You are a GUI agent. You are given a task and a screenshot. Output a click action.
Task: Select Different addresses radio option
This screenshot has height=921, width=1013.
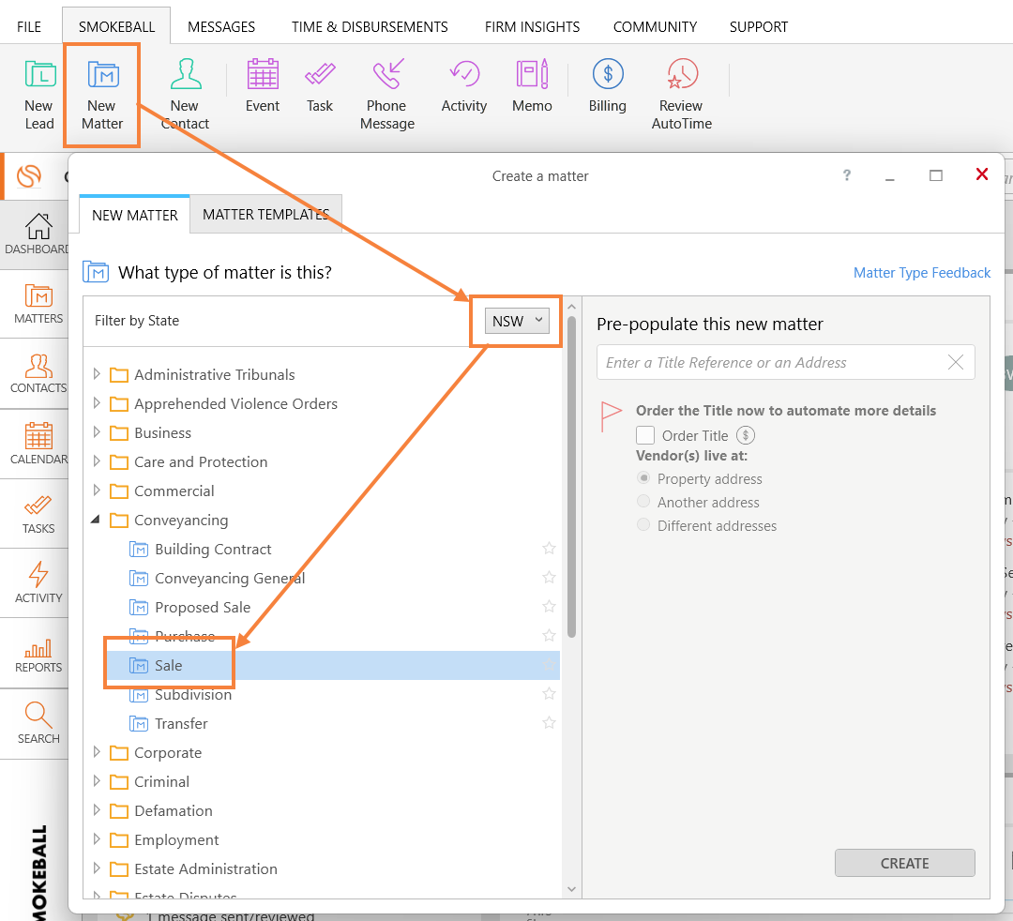pyautogui.click(x=643, y=524)
